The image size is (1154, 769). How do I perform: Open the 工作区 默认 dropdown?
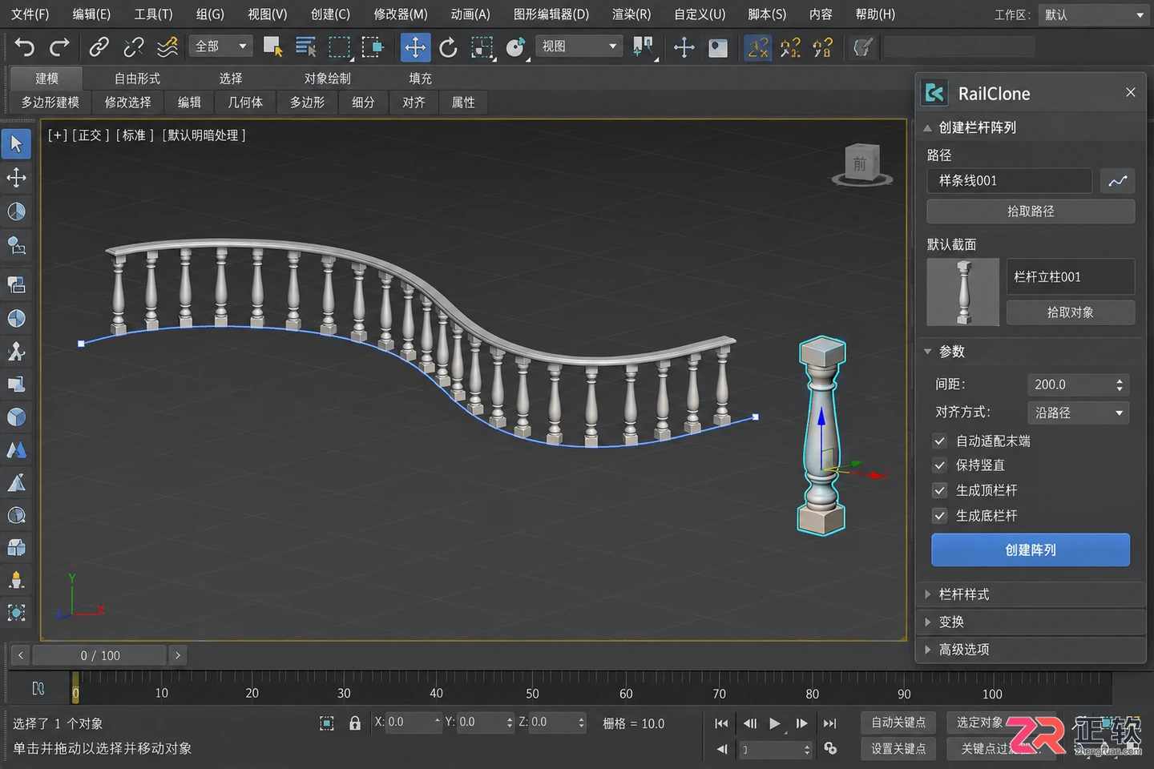pyautogui.click(x=1093, y=14)
